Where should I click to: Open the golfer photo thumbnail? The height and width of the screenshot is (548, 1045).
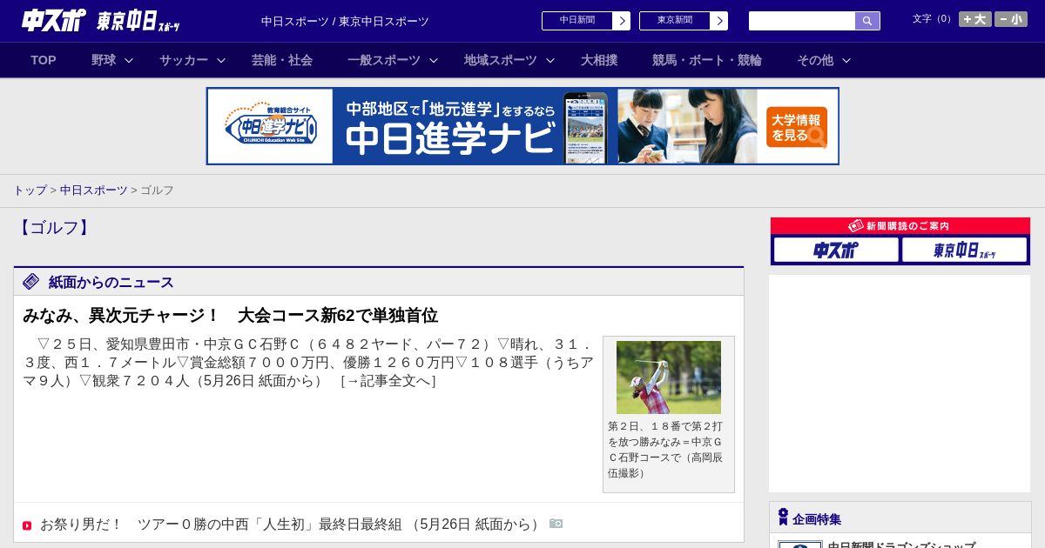pyautogui.click(x=669, y=378)
